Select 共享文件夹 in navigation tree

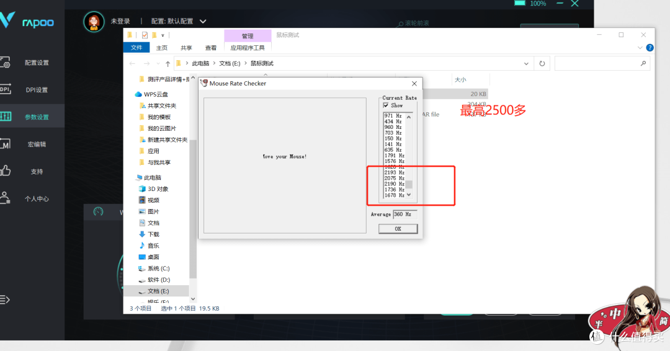[x=161, y=106]
